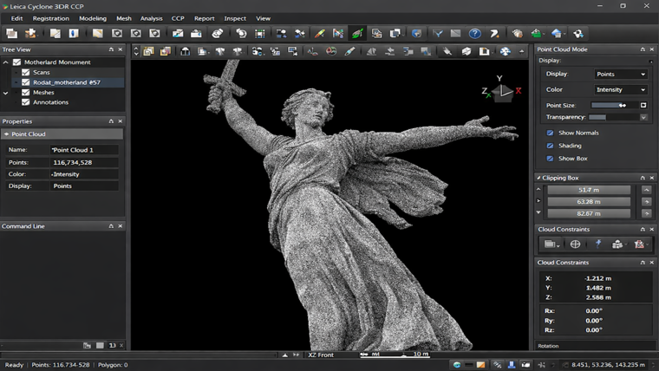Click the paintbrush icon in viewport toolbar
The width and height of the screenshot is (659, 371).
click(349, 51)
